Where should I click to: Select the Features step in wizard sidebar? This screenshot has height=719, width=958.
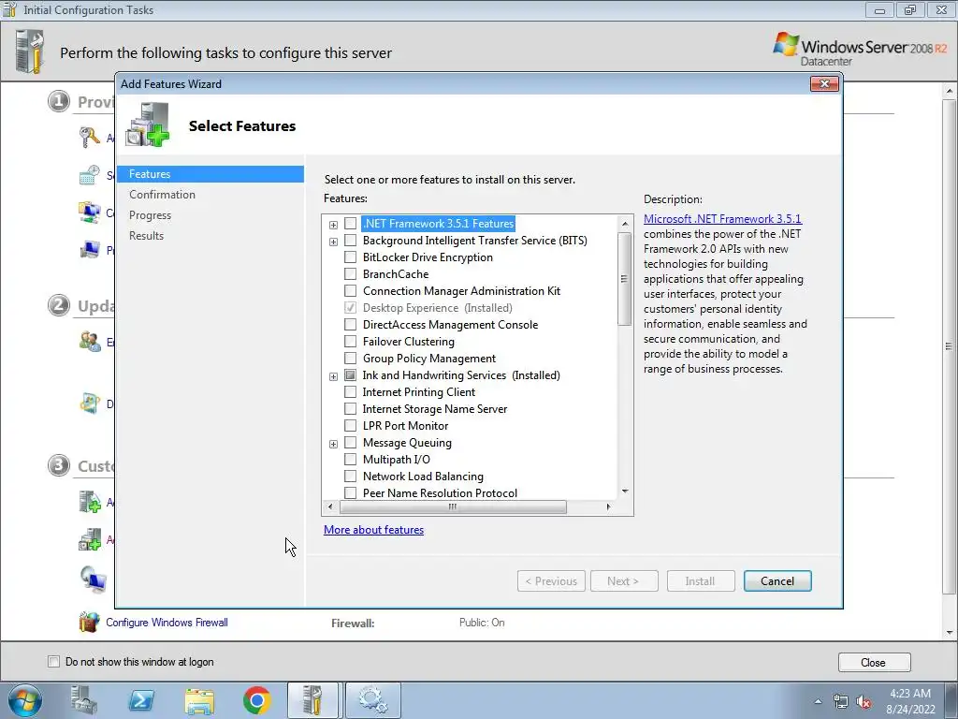210,173
